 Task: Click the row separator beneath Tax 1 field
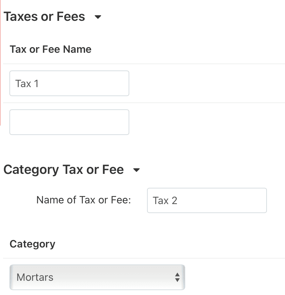(144, 103)
